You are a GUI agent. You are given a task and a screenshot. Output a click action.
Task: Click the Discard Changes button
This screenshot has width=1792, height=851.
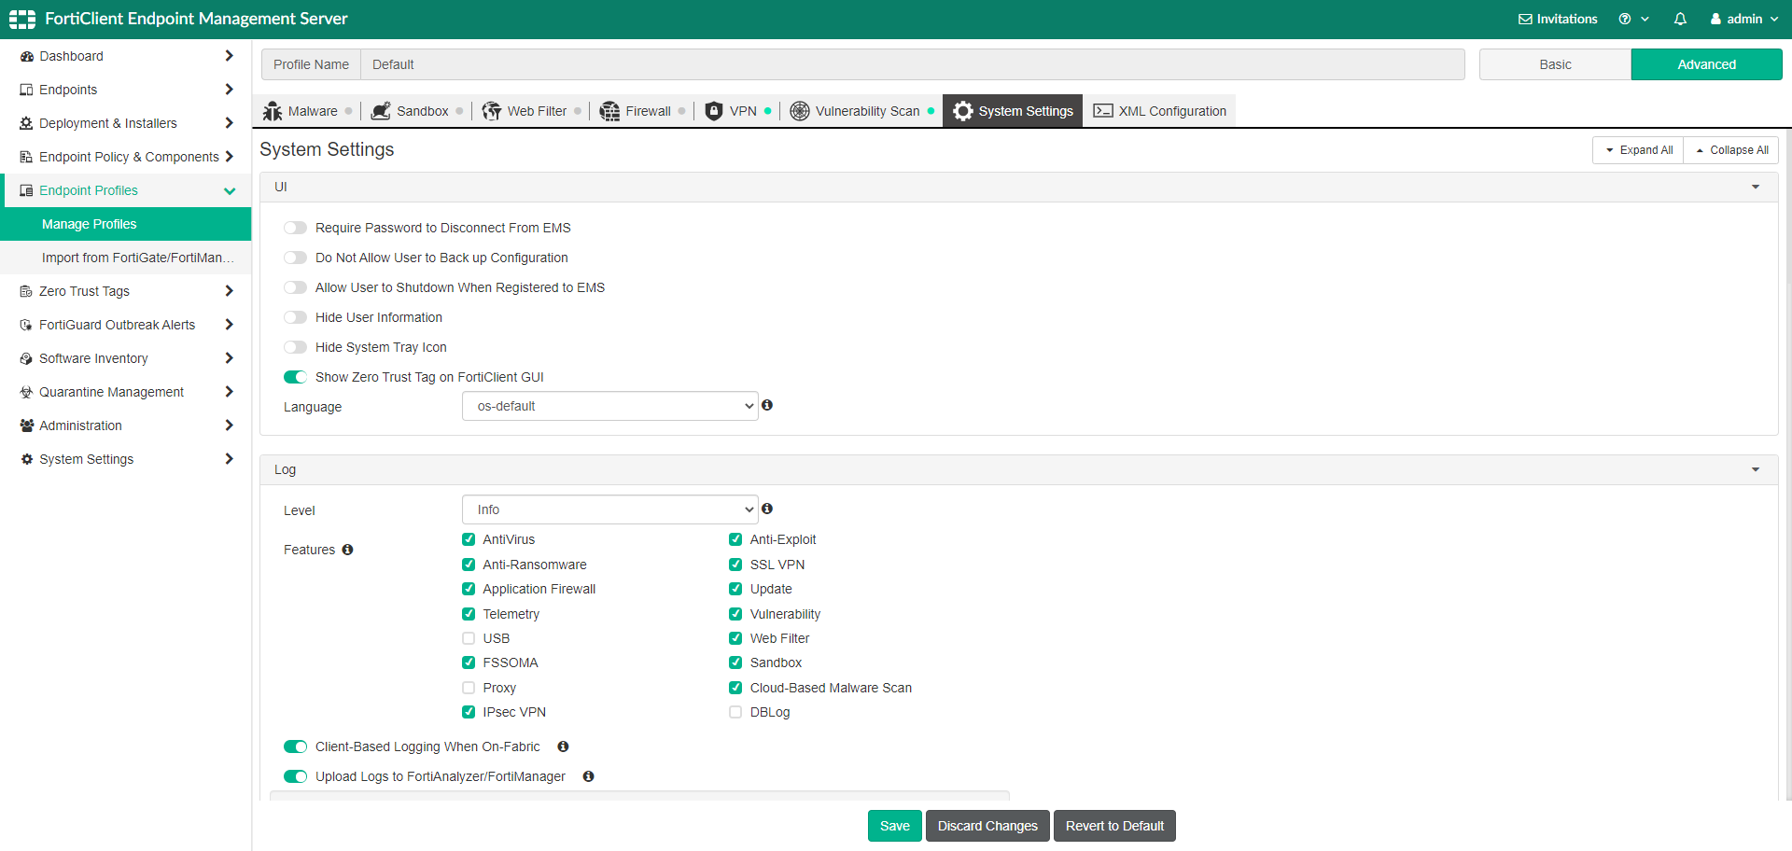[x=987, y=826]
